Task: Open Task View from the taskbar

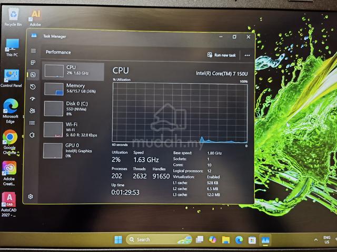Action: pyautogui.click(x=200, y=239)
